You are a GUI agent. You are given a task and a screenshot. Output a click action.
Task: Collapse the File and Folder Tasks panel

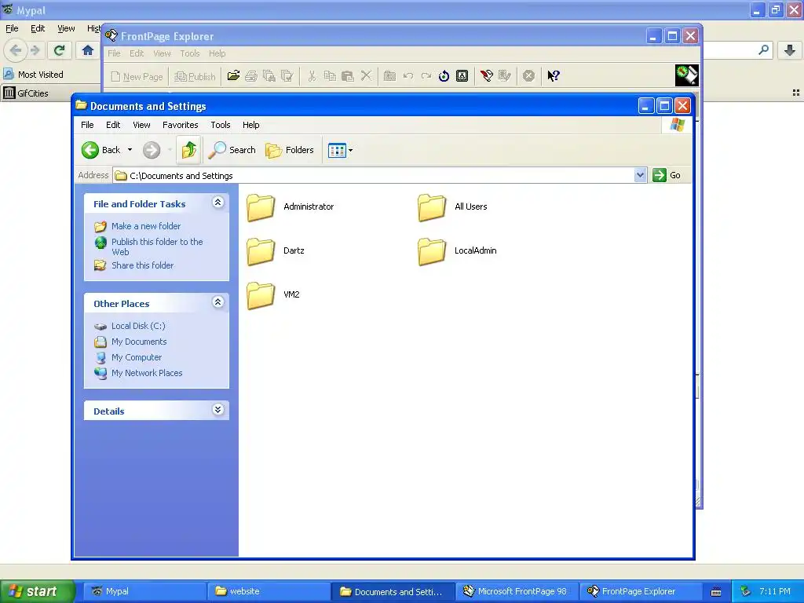(x=218, y=203)
